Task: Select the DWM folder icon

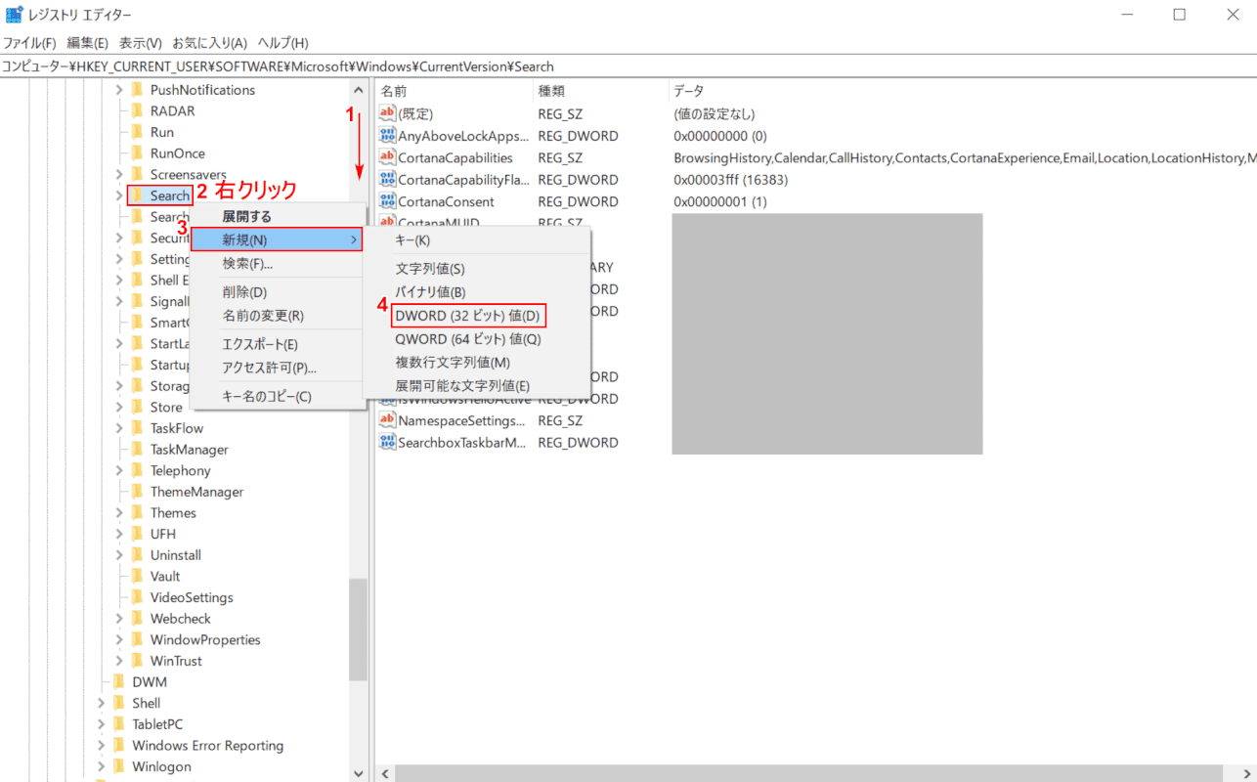Action: pos(119,682)
